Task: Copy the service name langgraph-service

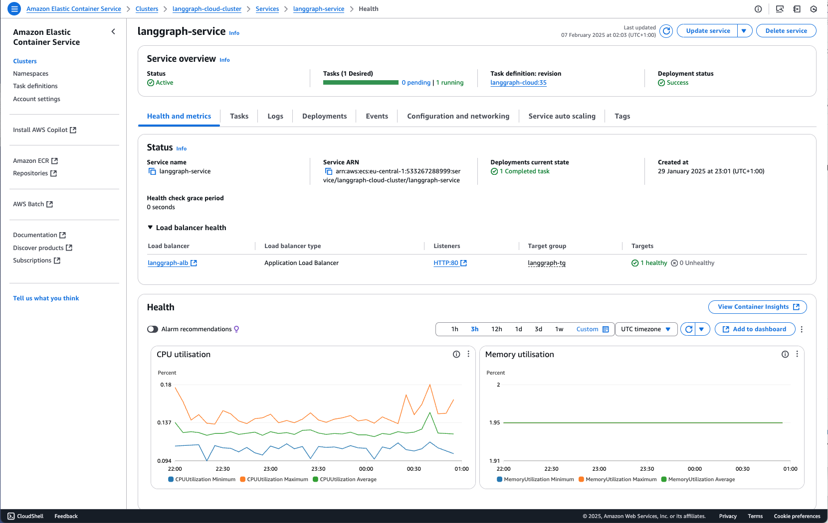Action: coord(152,171)
